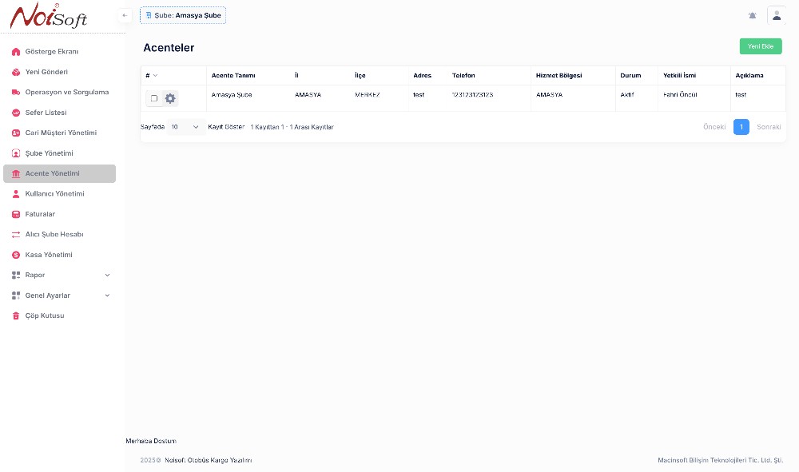The width and height of the screenshot is (799, 472).
Task: Click the home icon beside Gösterge Ekranı
Action: (16, 52)
